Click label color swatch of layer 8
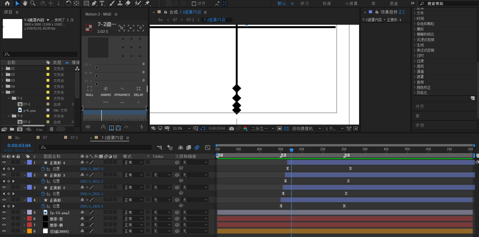Viewport: 479px width, 237px height. pyautogui.click(x=30, y=231)
